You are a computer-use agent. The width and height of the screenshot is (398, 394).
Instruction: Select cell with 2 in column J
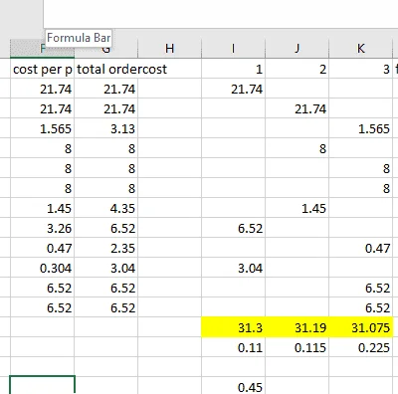(297, 69)
